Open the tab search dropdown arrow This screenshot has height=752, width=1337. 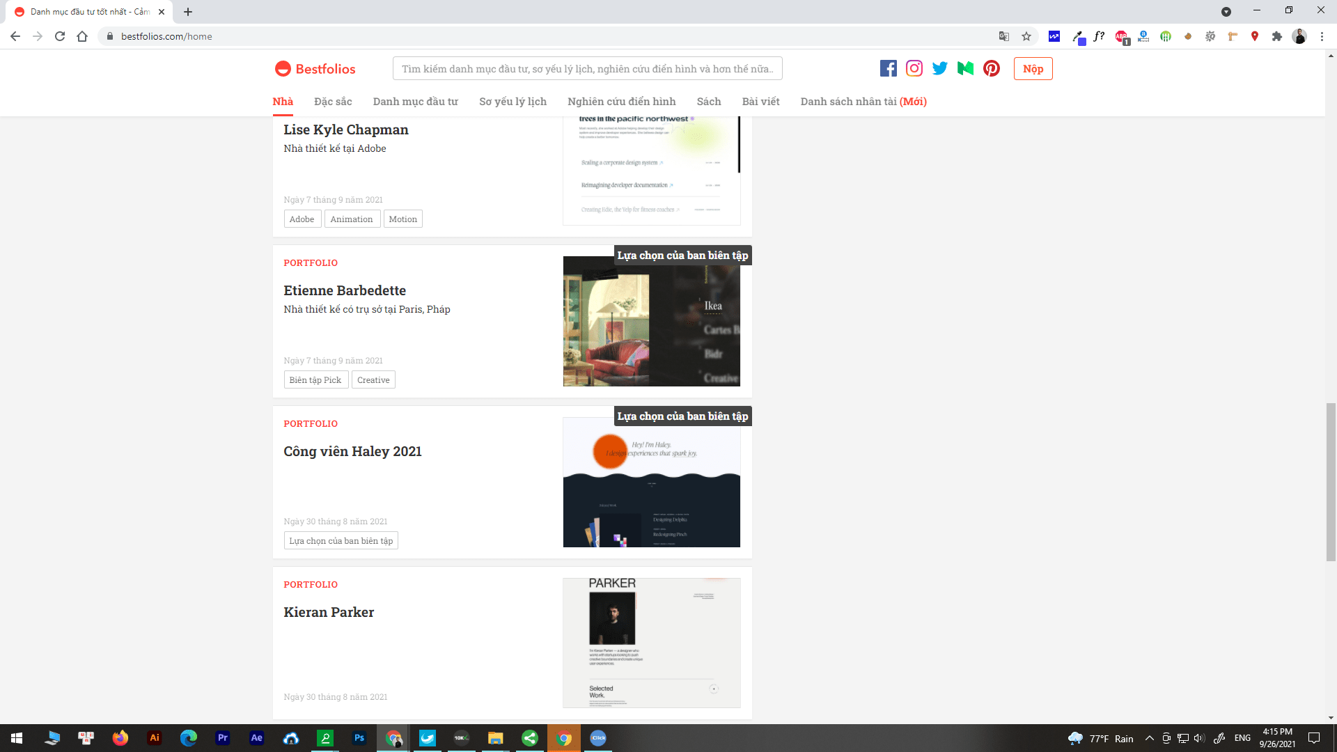pyautogui.click(x=1226, y=12)
